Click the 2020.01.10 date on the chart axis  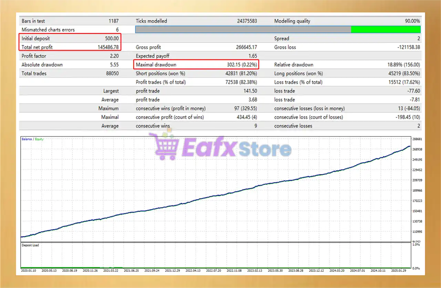[x=29, y=270]
